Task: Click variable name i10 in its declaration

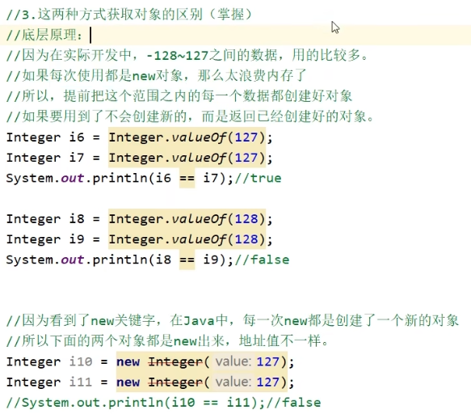Action: pyautogui.click(x=81, y=361)
